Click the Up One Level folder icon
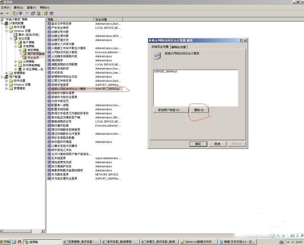Viewport: 304px width, 245px height. (x=15, y=13)
